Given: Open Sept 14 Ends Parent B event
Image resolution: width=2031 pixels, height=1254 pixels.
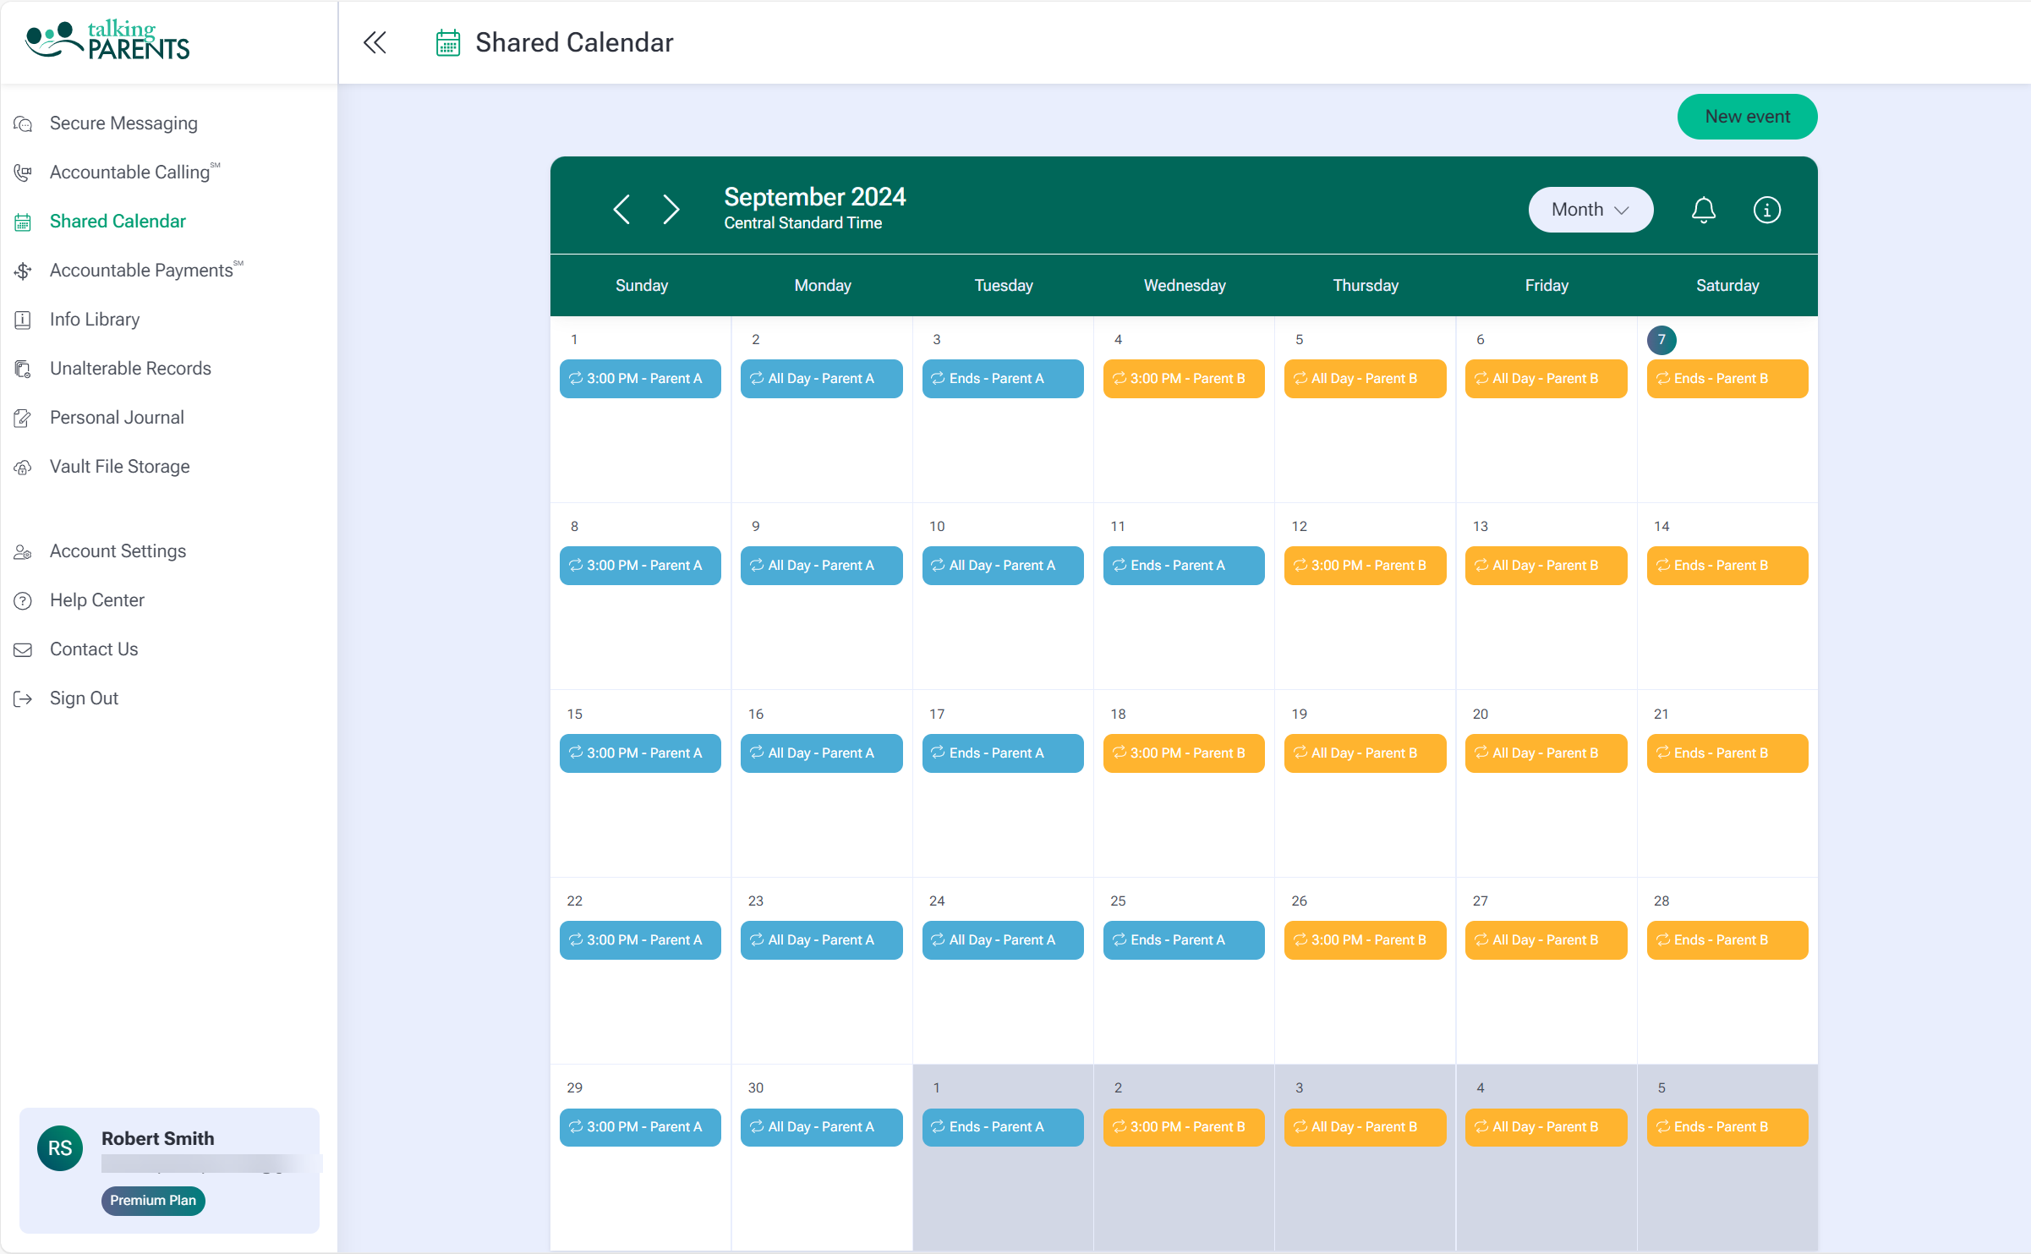Looking at the screenshot, I should click(x=1727, y=566).
